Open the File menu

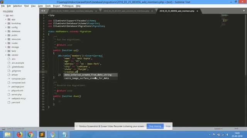pyautogui.click(x=3, y=6)
